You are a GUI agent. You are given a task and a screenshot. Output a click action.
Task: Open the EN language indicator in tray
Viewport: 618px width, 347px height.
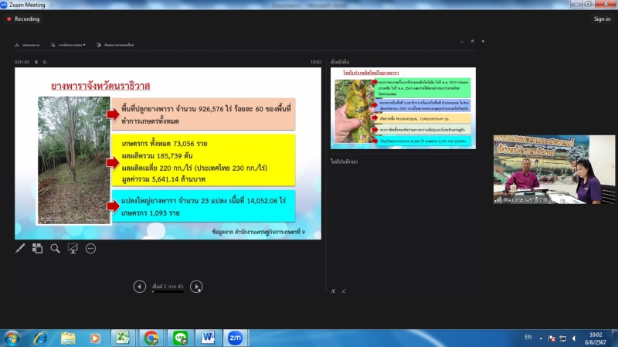tap(528, 338)
